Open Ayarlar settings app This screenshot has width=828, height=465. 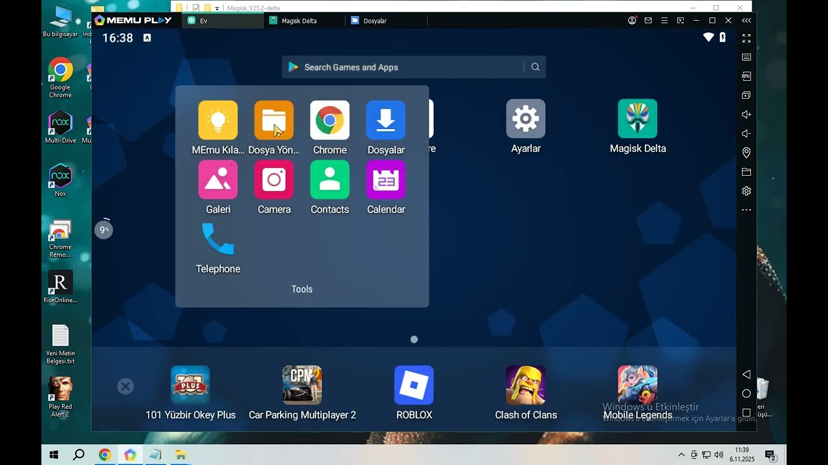tap(525, 119)
